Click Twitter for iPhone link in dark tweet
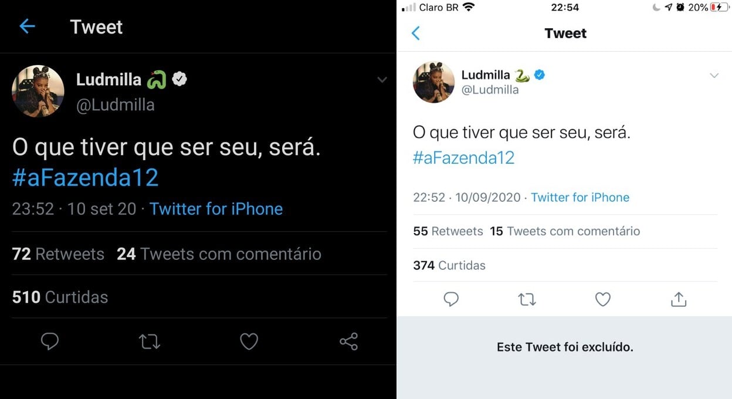Viewport: 732px width, 399px height. pyautogui.click(x=216, y=209)
